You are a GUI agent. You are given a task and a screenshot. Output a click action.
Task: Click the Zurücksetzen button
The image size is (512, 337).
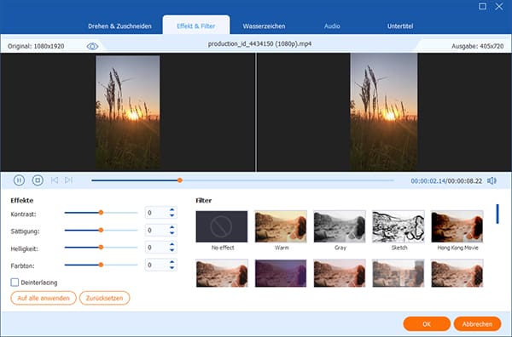click(104, 298)
